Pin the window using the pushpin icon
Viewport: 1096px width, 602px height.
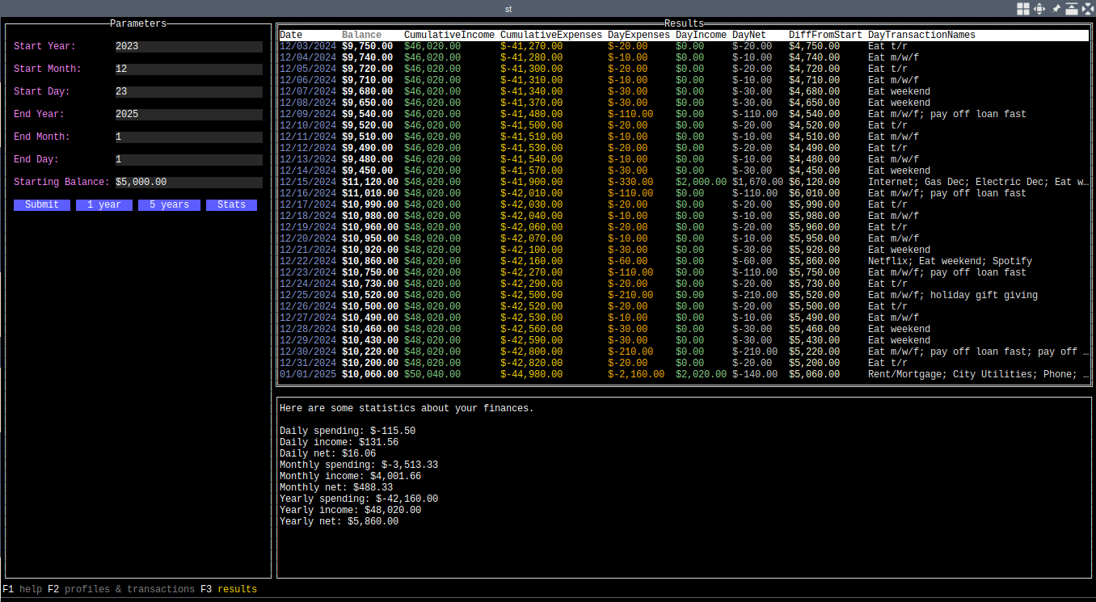tap(1056, 9)
